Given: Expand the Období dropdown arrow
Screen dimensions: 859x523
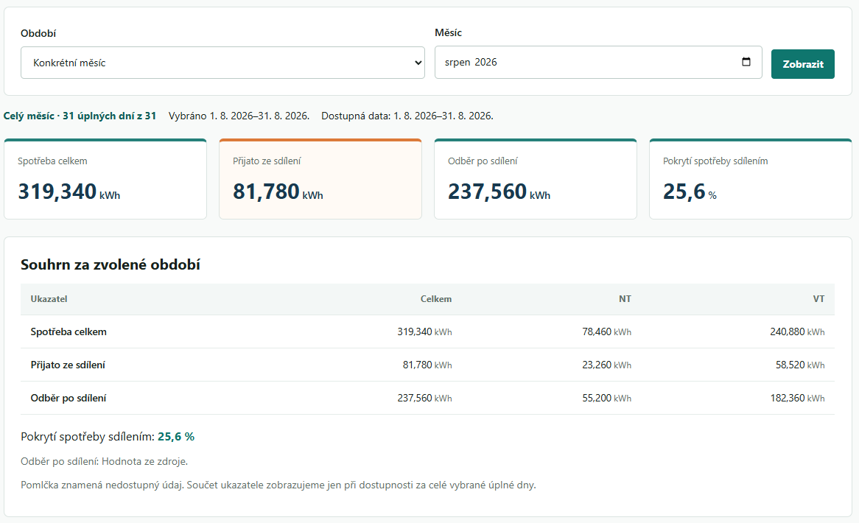Looking at the screenshot, I should (x=418, y=63).
